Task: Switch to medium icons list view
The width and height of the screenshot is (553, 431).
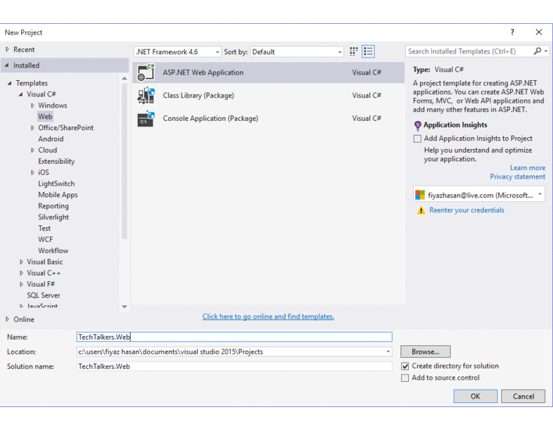Action: click(368, 51)
